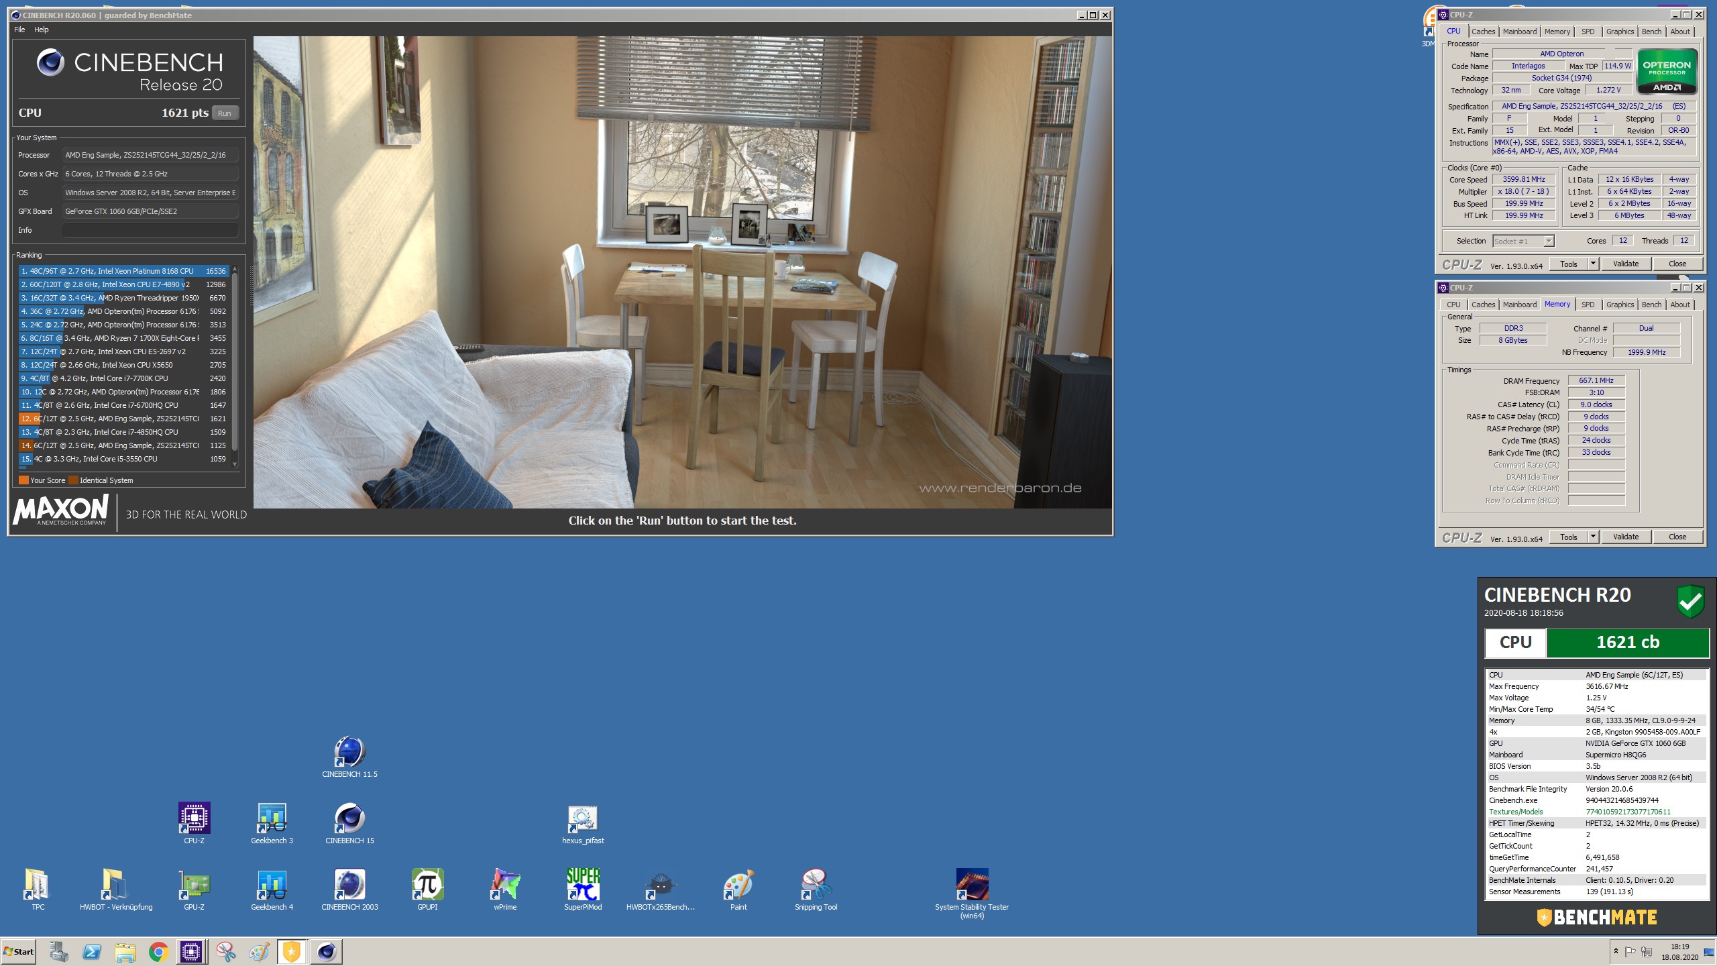Select ranking entry Intel Xeon Platinum 8168
1717x966 pixels.
click(124, 271)
